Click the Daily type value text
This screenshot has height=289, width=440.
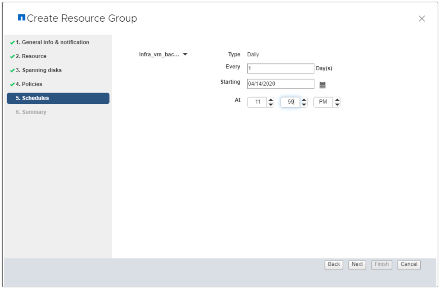[253, 54]
